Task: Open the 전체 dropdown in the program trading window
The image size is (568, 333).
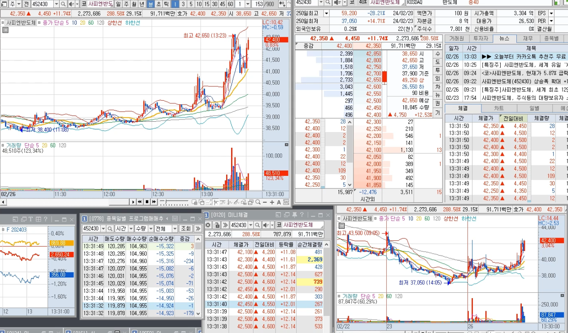Action: point(174,228)
